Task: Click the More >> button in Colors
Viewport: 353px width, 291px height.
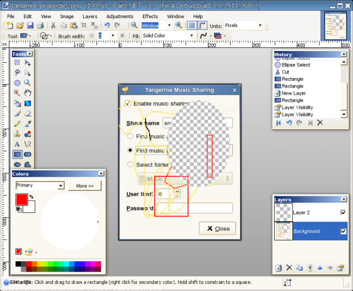Action: (x=84, y=186)
